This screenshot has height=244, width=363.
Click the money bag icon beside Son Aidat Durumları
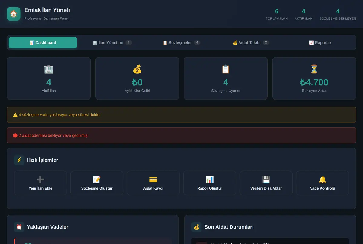197,227
